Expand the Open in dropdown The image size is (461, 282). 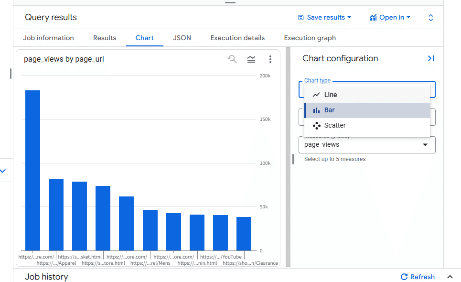390,18
